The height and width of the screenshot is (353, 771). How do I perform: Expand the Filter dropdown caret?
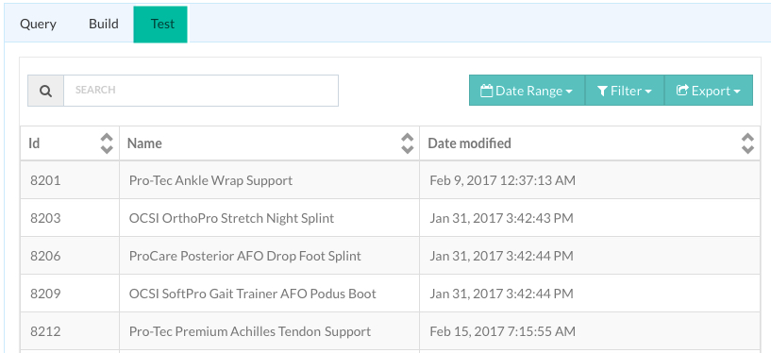click(648, 92)
